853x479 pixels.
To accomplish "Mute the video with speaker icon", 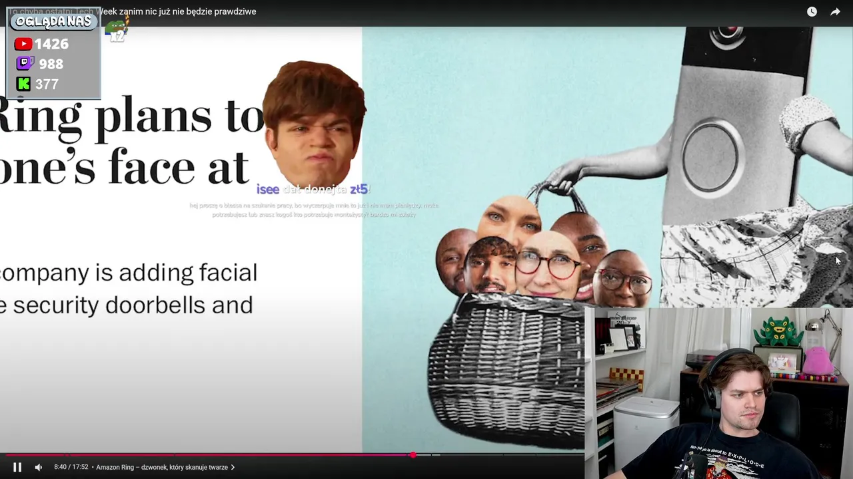I will click(x=39, y=467).
